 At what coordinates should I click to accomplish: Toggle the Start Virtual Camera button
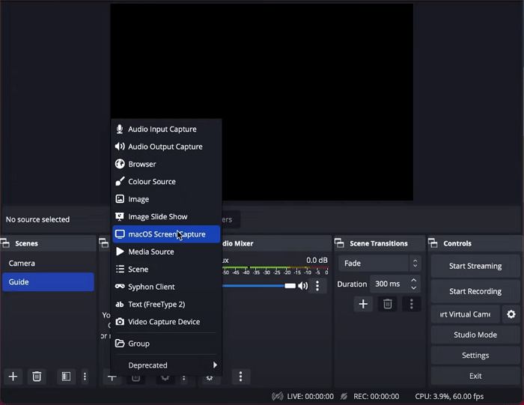click(x=465, y=314)
